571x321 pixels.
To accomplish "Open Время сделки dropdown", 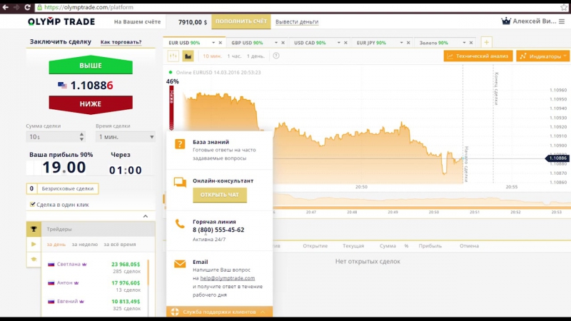I will point(126,137).
